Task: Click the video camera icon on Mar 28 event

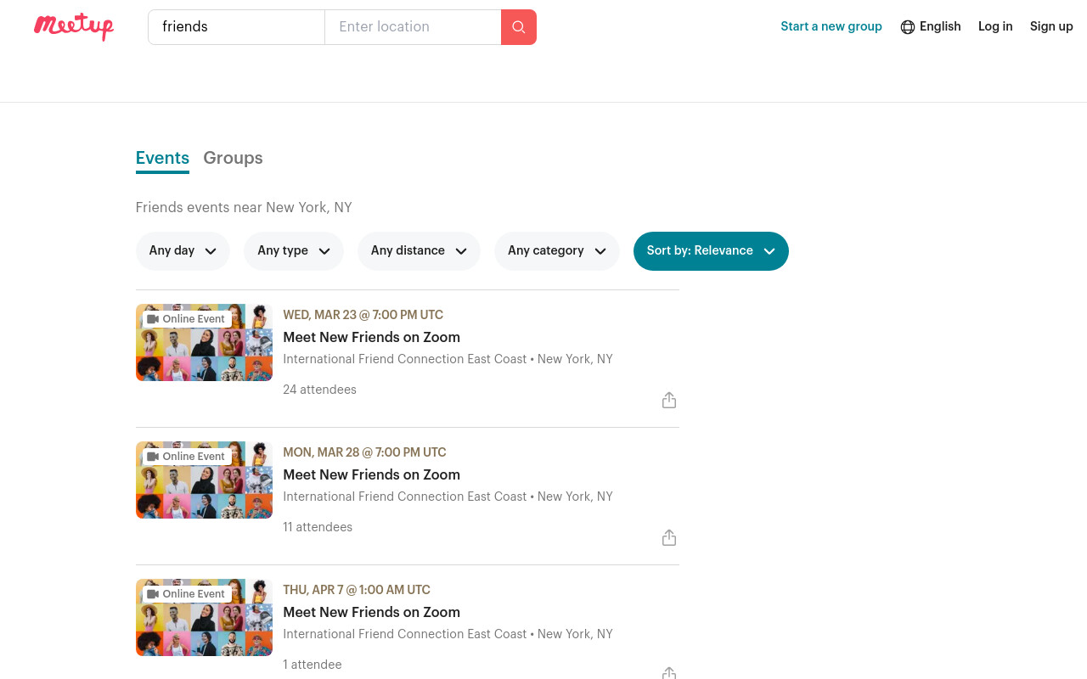Action: [x=153, y=457]
